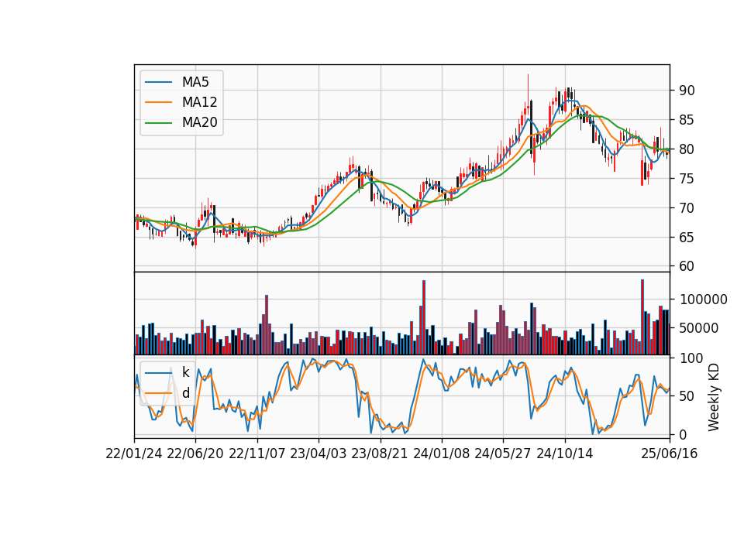Click the d legend label in KD panel
The image size is (744, 534).
click(186, 393)
